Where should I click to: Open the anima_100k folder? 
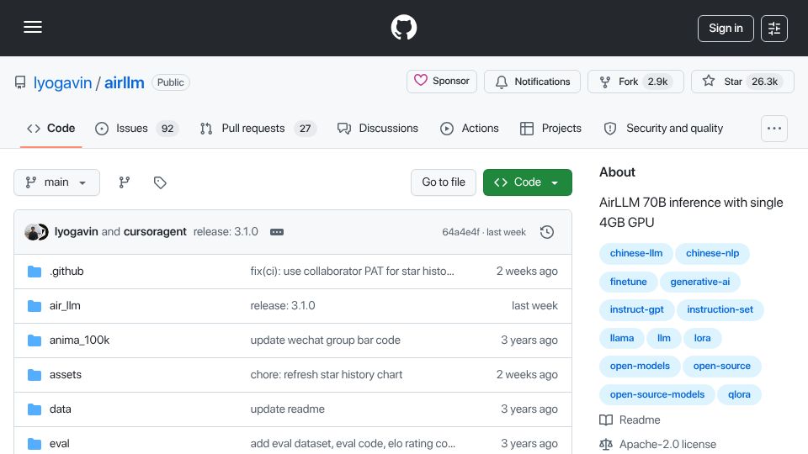[79, 340]
